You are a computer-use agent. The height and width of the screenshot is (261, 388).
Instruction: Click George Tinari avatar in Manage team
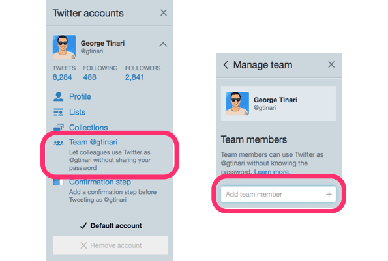point(237,103)
